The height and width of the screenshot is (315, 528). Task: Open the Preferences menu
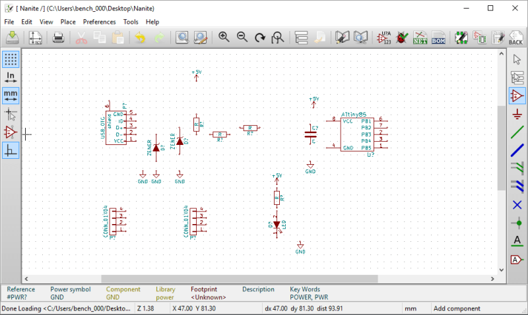99,22
